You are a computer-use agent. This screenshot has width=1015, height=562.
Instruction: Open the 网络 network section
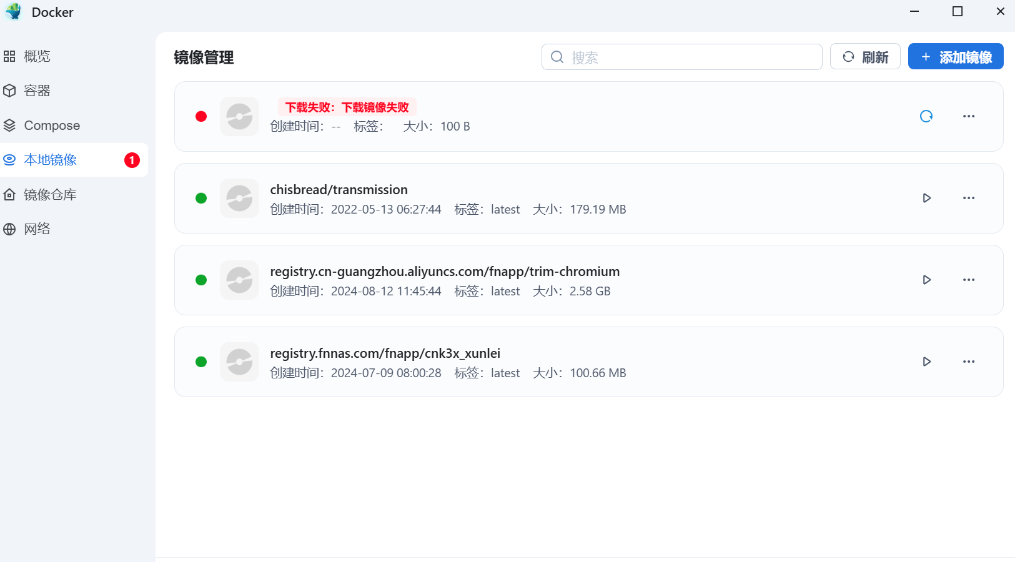(74, 229)
